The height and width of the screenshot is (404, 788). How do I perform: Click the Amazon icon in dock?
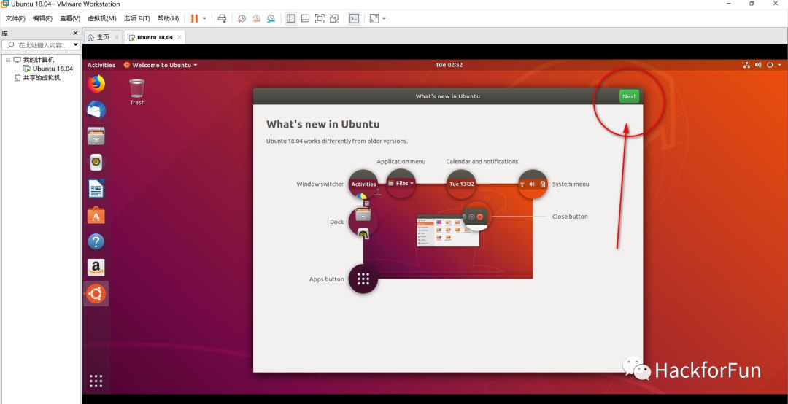click(x=96, y=268)
